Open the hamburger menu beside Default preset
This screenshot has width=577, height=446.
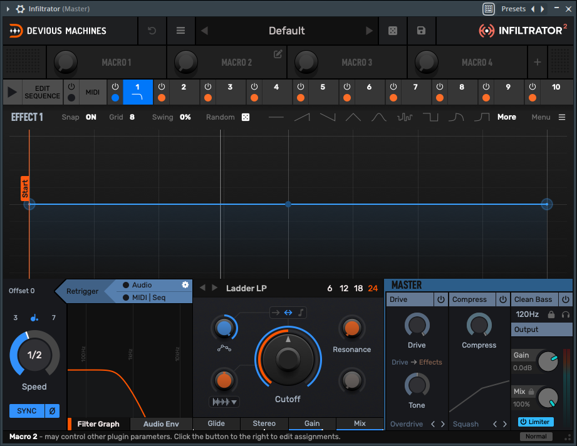pos(180,31)
